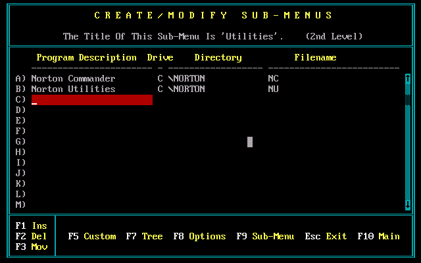
Task: Click the Directory column header
Action: pos(218,58)
